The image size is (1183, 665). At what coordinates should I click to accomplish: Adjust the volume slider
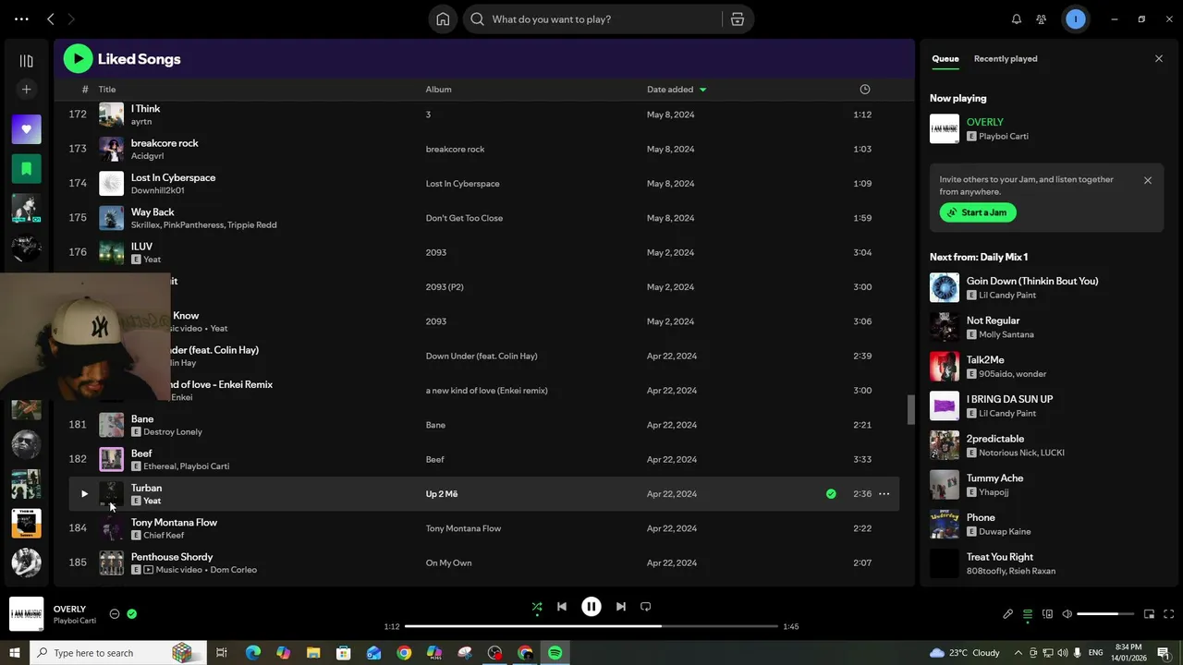1104,614
